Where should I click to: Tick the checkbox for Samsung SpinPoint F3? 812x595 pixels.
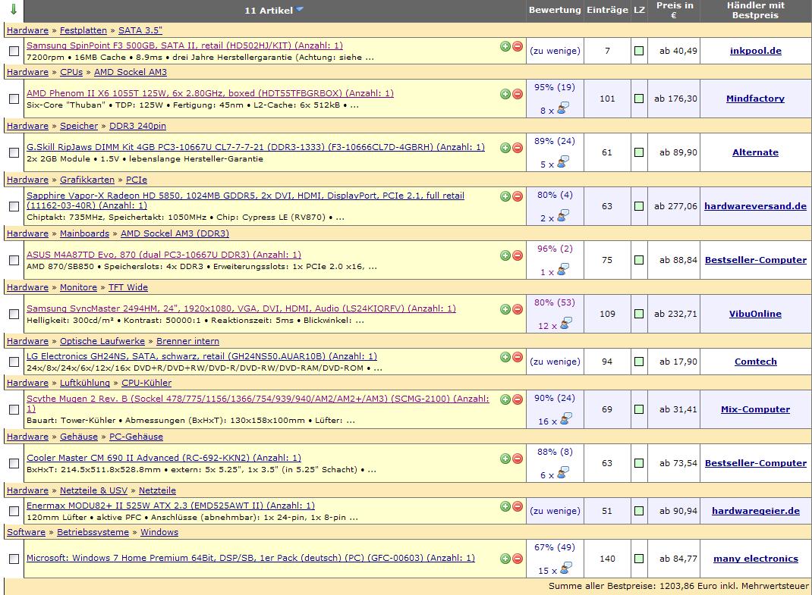point(14,52)
